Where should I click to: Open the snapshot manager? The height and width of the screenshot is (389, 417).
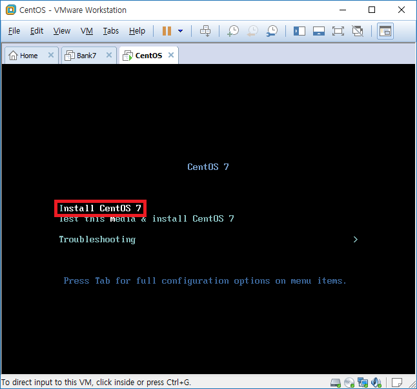click(272, 31)
